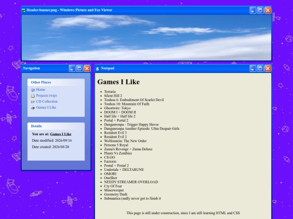
Task: Maximize the Notepad window
Action: 260,68
